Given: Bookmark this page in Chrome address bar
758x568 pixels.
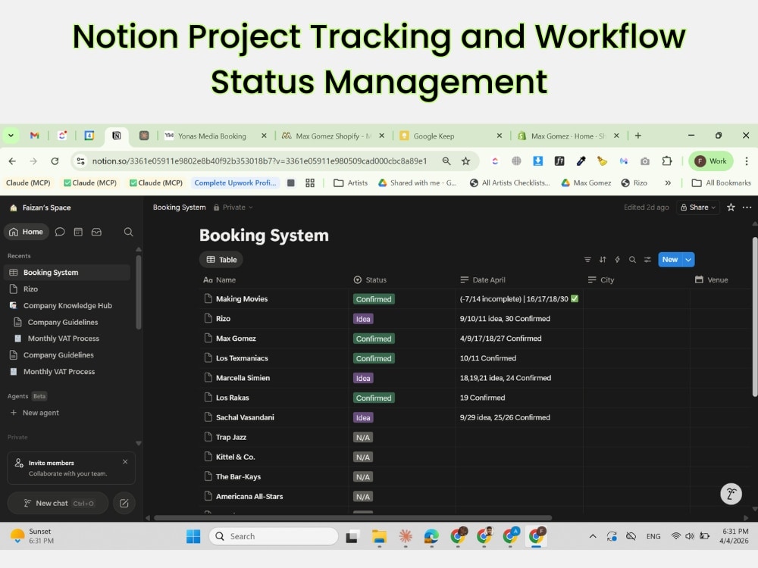Looking at the screenshot, I should [465, 161].
